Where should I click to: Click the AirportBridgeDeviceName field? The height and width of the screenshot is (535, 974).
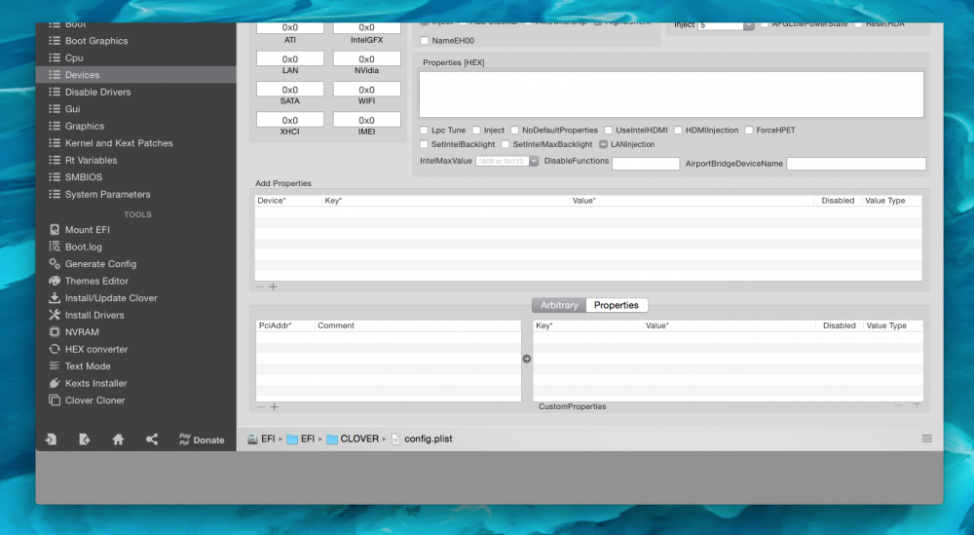pyautogui.click(x=856, y=164)
